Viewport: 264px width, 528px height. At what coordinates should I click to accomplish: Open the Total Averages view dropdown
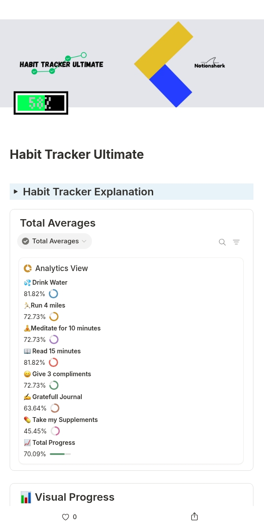tap(55, 241)
